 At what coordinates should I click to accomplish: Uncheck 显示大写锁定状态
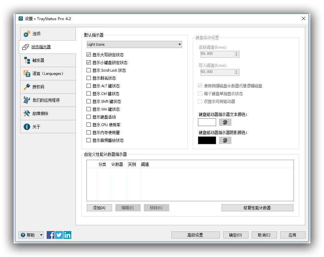89,54
